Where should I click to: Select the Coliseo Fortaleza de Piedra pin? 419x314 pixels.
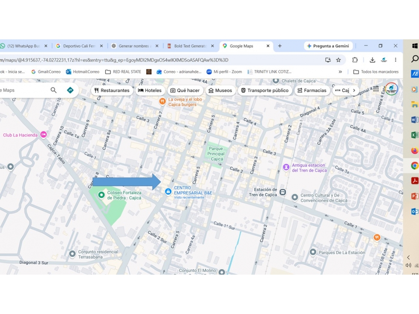pyautogui.click(x=101, y=195)
